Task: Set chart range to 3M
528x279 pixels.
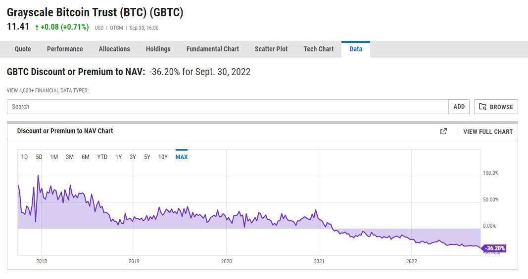Action: coord(70,157)
